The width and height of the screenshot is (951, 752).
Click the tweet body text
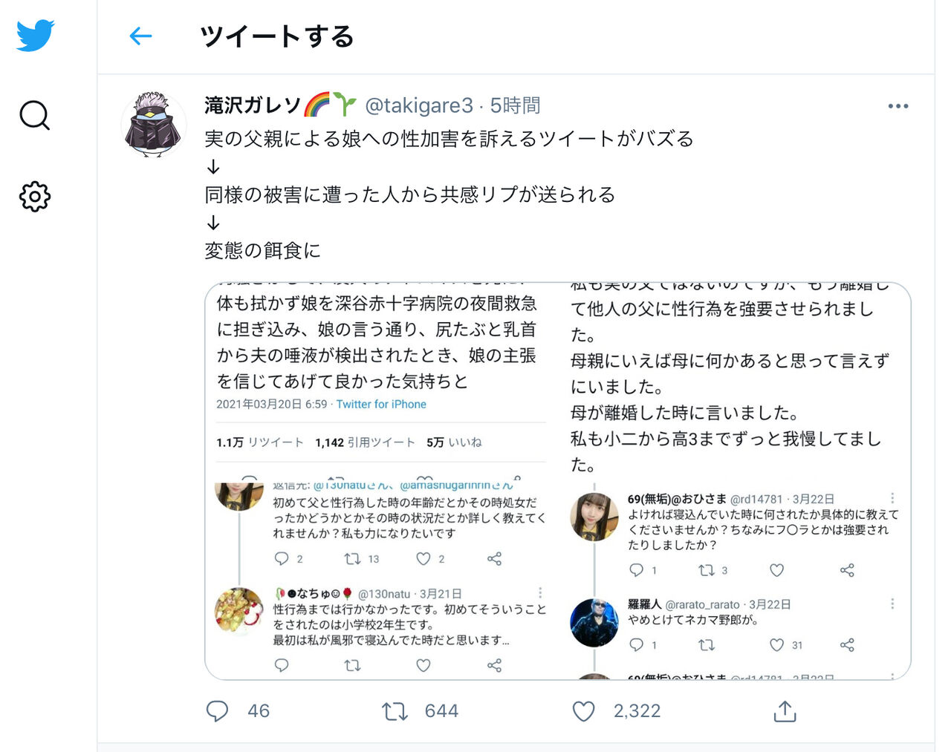[x=449, y=194]
